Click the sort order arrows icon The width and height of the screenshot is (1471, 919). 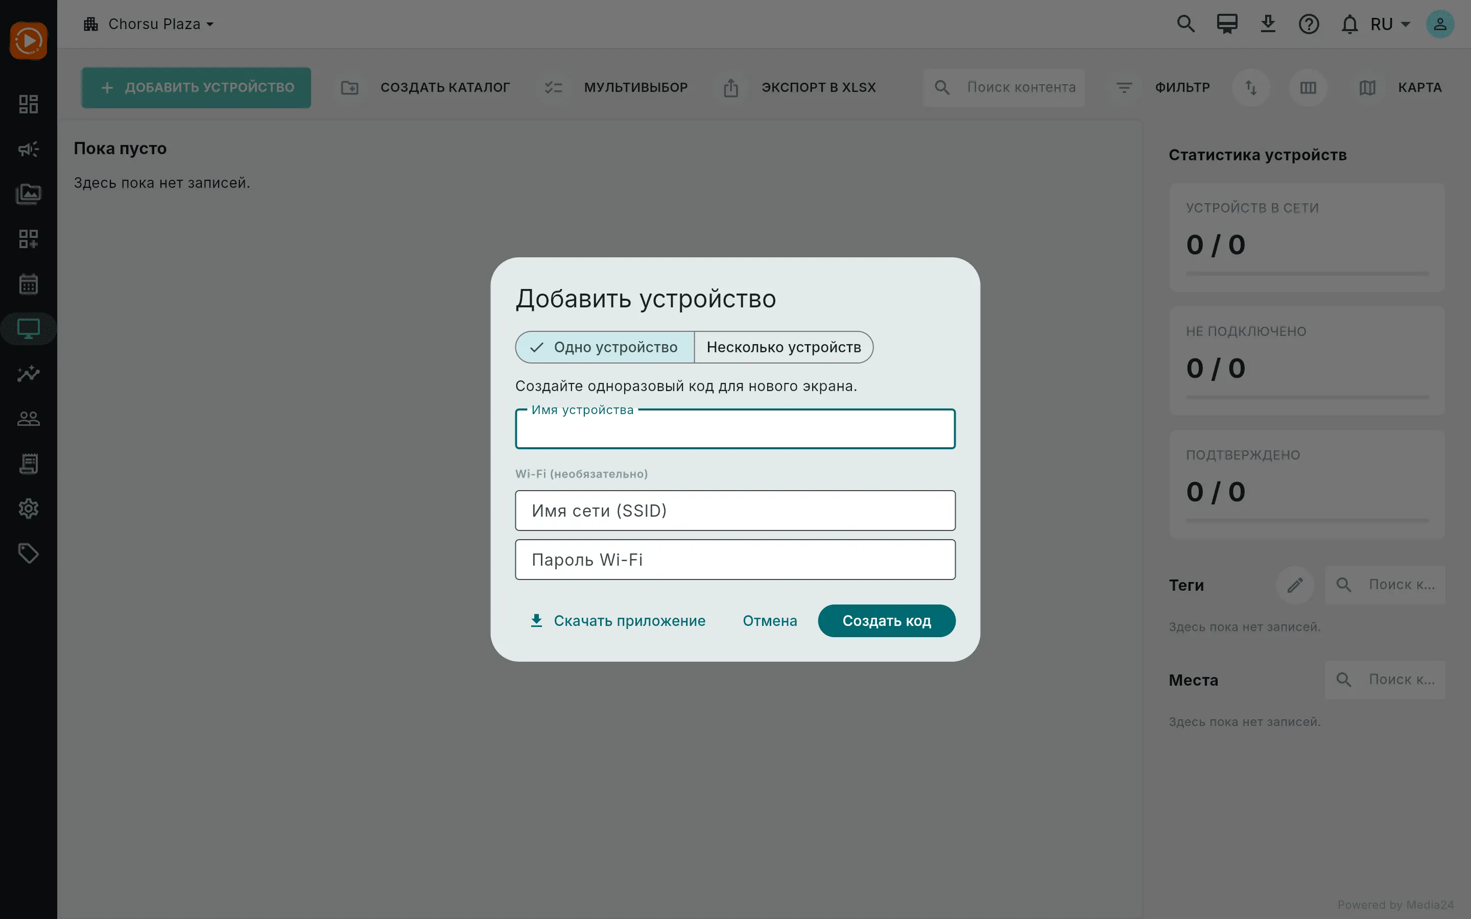pos(1251,87)
